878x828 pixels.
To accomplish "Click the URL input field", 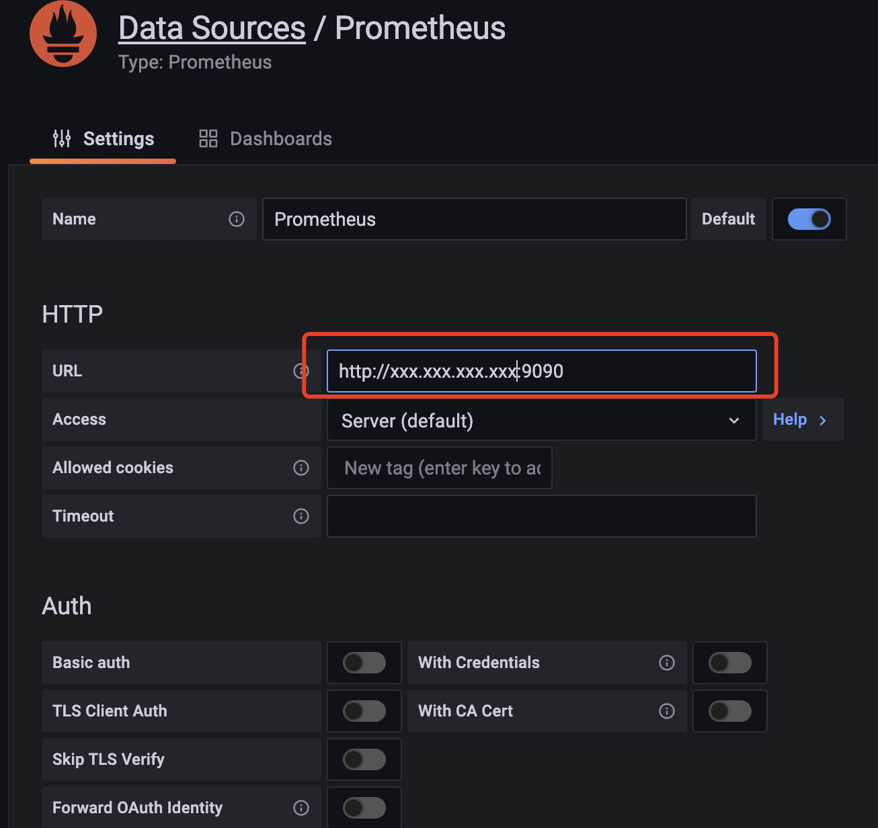I will [541, 371].
